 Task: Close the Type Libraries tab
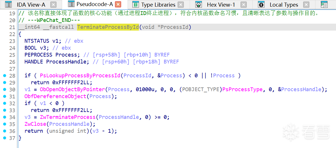click(x=181, y=5)
